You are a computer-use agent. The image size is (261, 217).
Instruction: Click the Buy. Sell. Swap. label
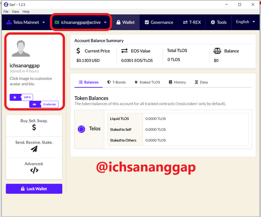click(34, 121)
